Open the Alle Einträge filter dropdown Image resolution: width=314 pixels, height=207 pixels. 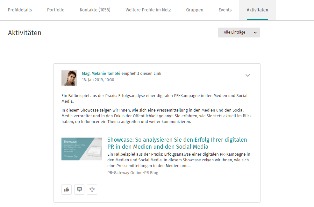[239, 32]
